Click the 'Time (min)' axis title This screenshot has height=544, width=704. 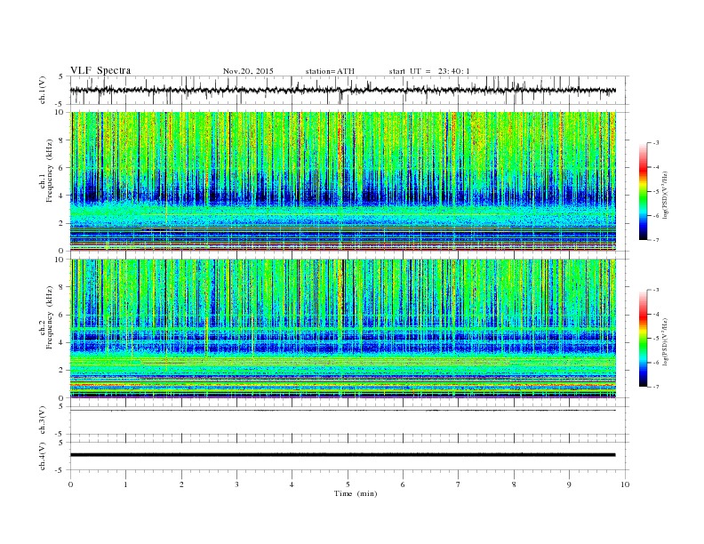point(356,493)
